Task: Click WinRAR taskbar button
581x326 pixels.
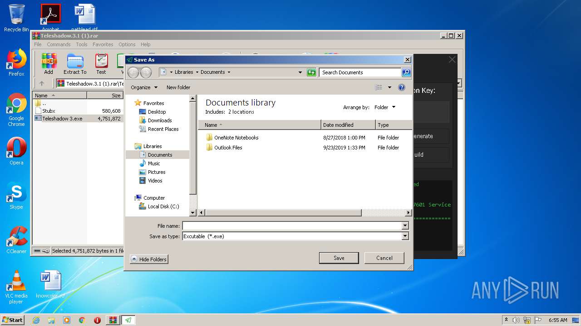Action: (113, 320)
